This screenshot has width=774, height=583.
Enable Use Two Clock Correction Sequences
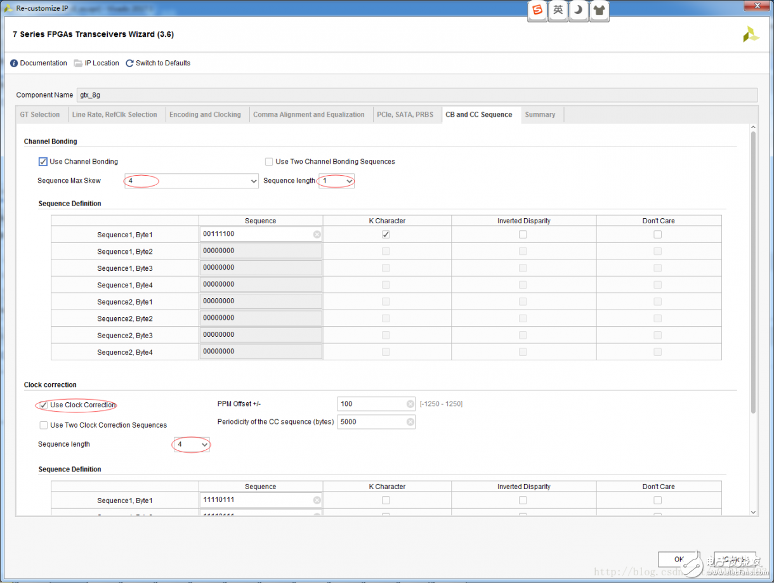[x=43, y=425]
